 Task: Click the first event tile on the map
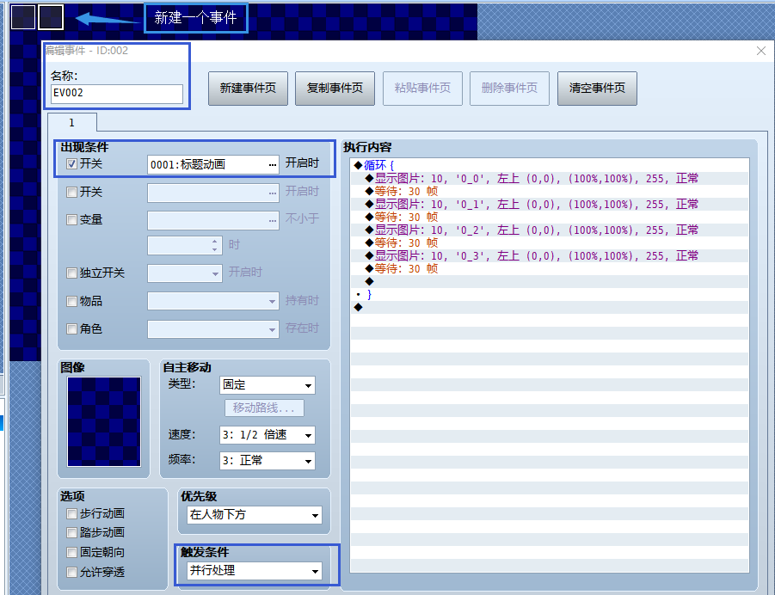[22, 17]
